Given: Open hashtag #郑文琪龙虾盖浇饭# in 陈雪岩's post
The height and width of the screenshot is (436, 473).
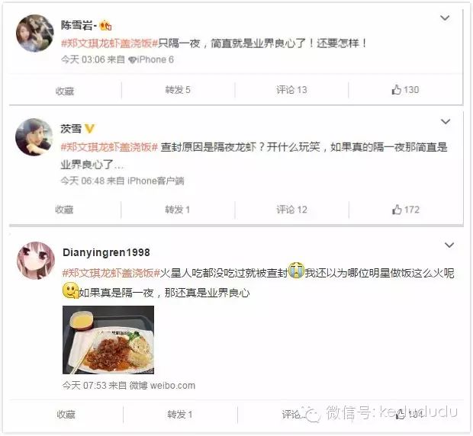Looking at the screenshot, I should pyautogui.click(x=110, y=43).
